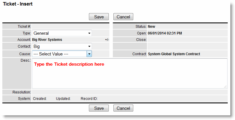Select the Big River Systems account name
The height and width of the screenshot is (120, 235).
click(x=47, y=40)
